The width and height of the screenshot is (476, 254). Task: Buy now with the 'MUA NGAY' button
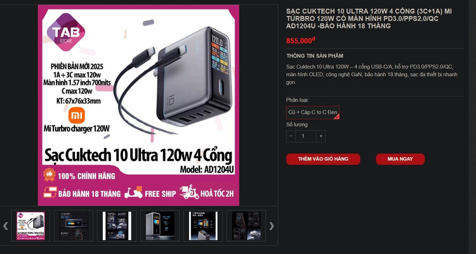pos(400,159)
